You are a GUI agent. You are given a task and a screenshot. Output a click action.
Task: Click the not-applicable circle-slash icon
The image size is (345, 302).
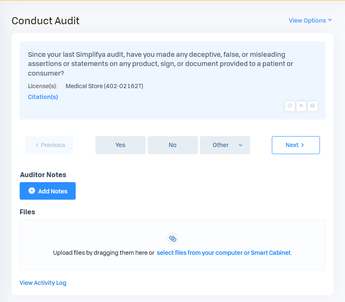(x=290, y=106)
